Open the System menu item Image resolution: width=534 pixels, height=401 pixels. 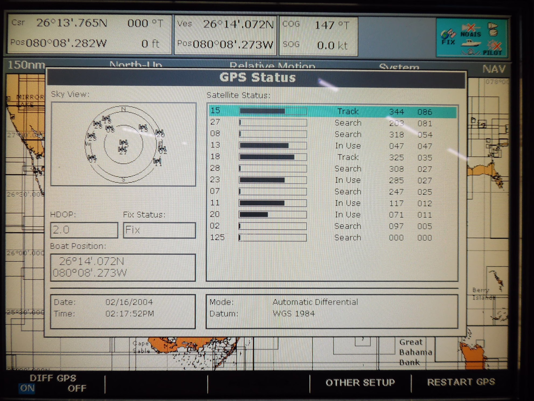[399, 67]
